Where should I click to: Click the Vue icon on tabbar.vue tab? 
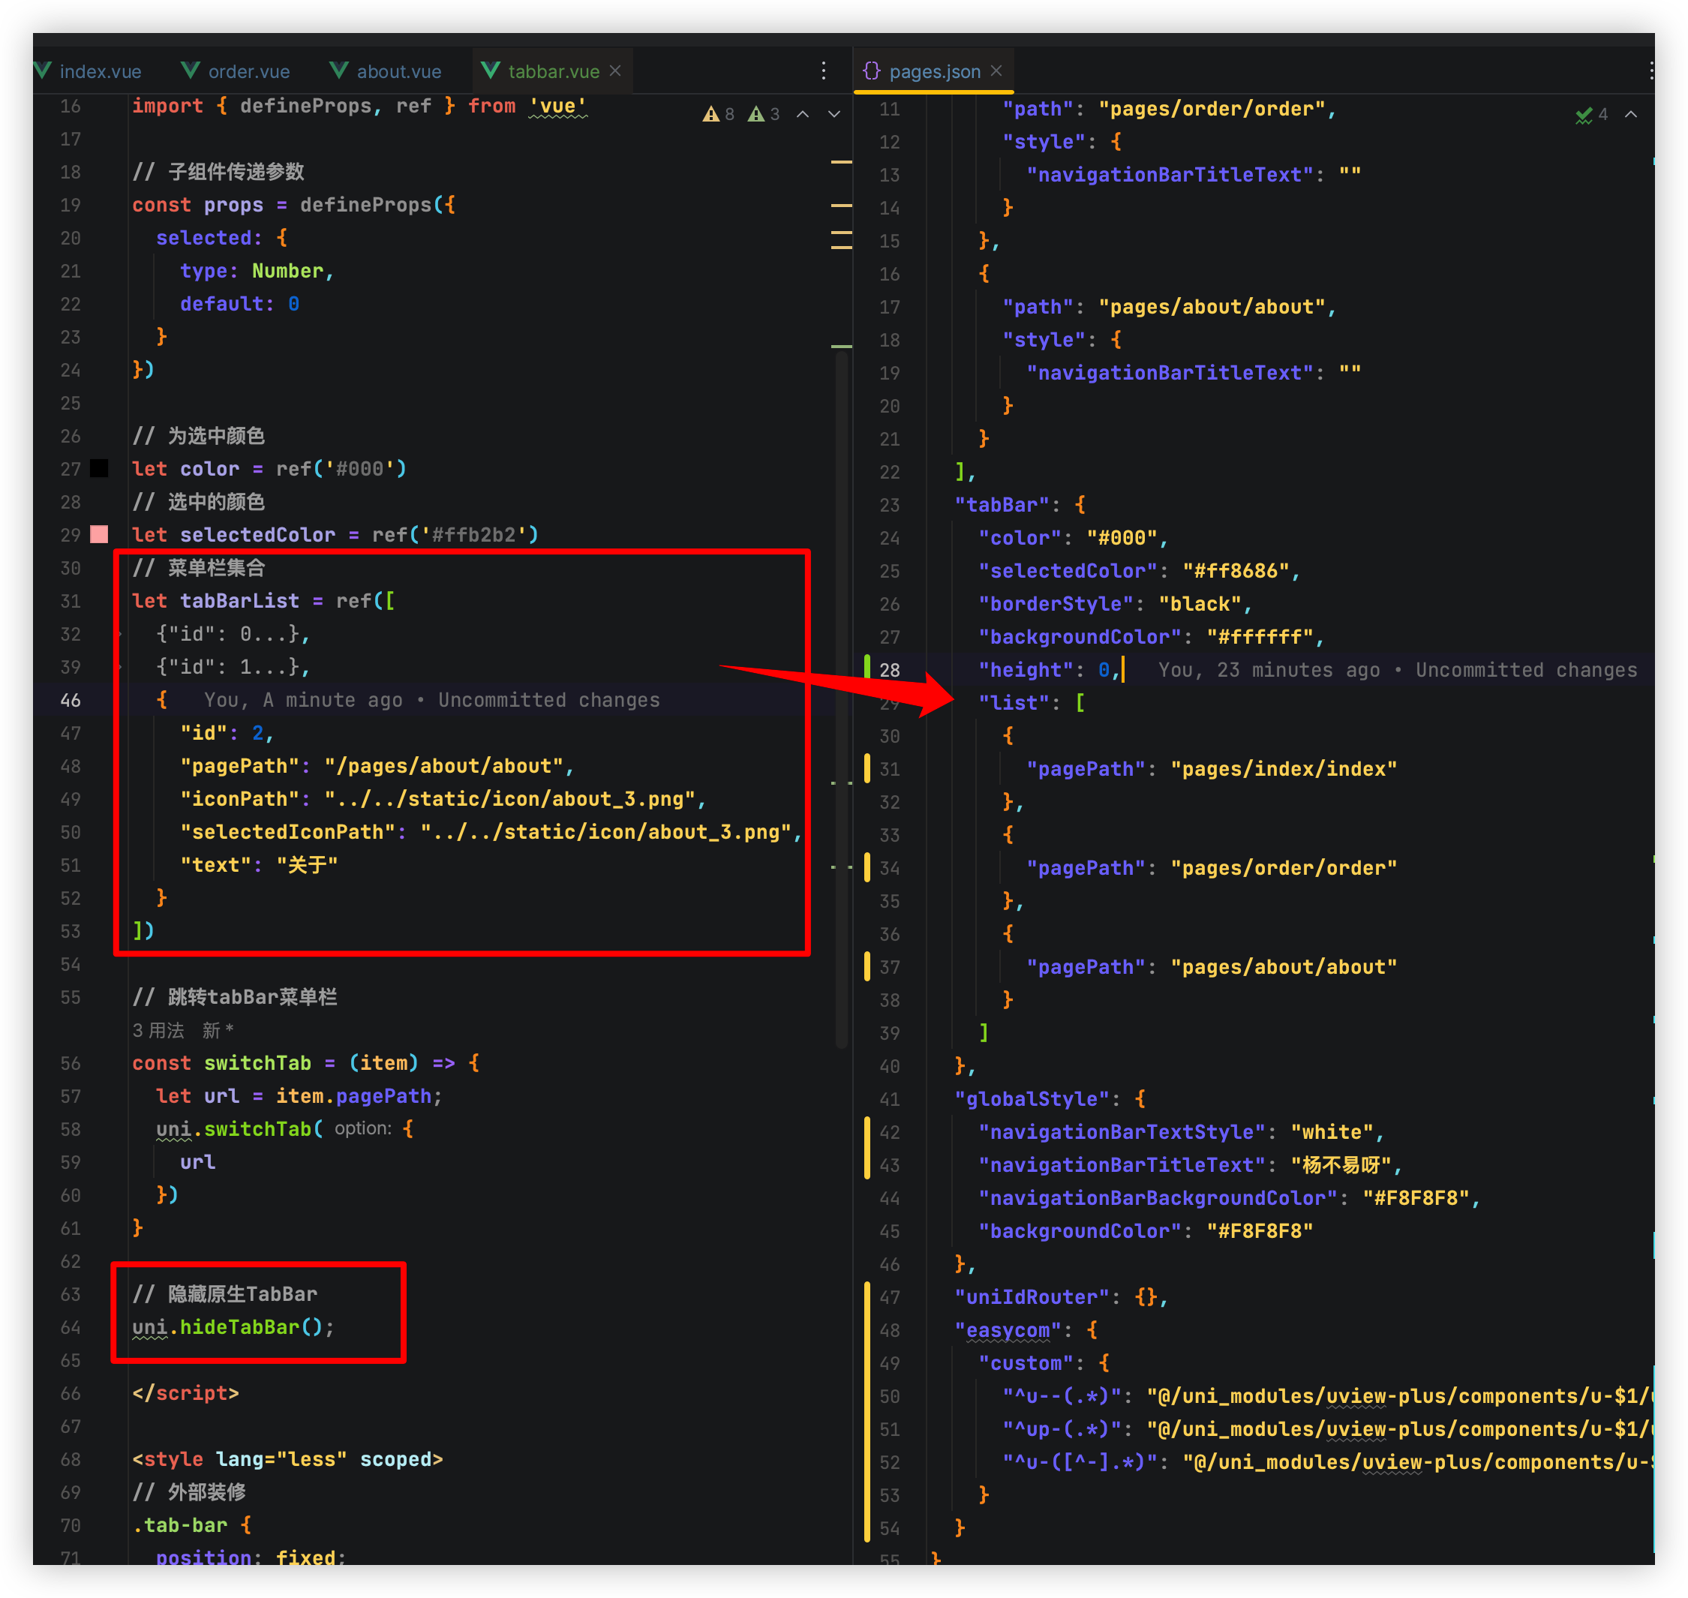coord(491,71)
